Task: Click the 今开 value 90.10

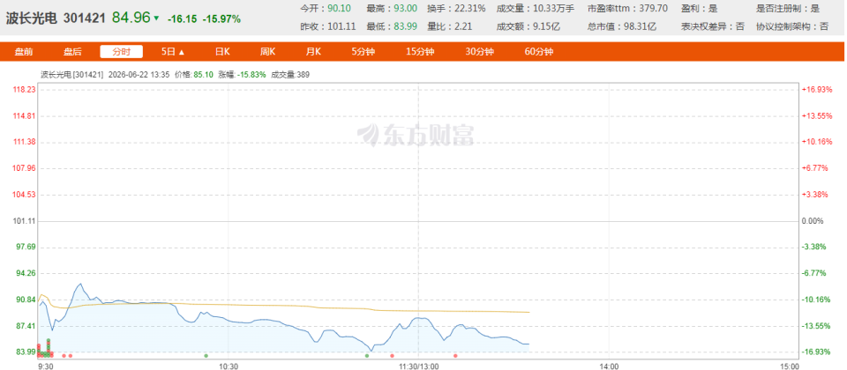Action: (339, 9)
